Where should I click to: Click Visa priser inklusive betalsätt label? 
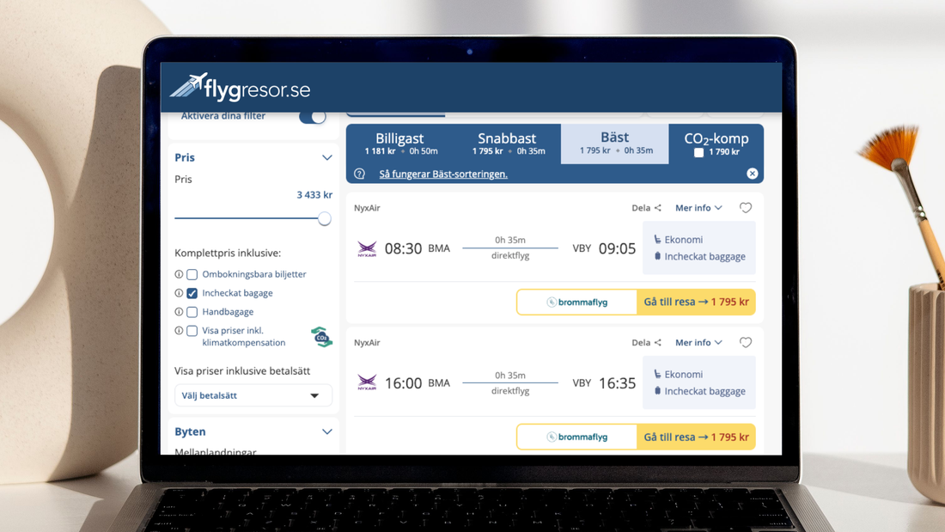[x=242, y=371]
